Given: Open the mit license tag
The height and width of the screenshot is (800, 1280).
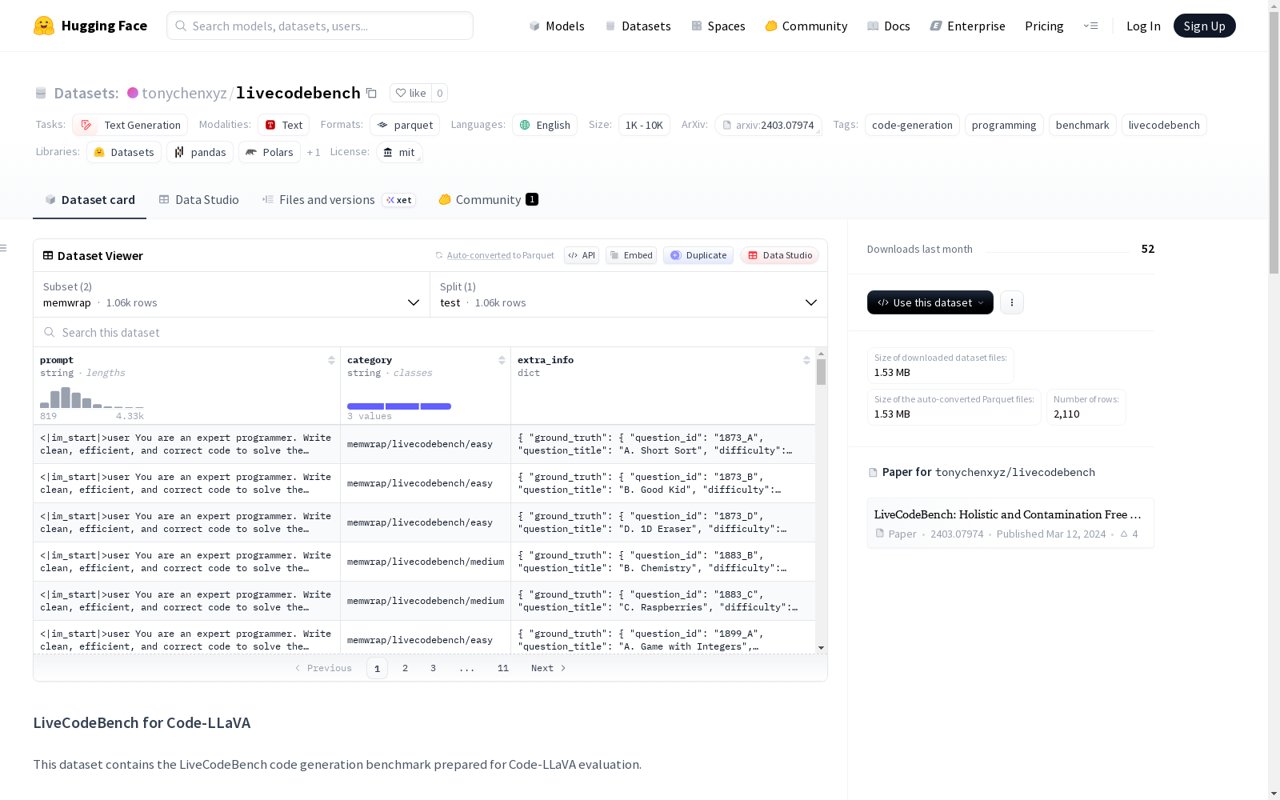Looking at the screenshot, I should 399,152.
